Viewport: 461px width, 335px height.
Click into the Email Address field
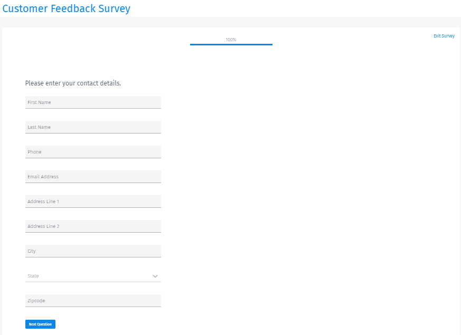click(93, 177)
